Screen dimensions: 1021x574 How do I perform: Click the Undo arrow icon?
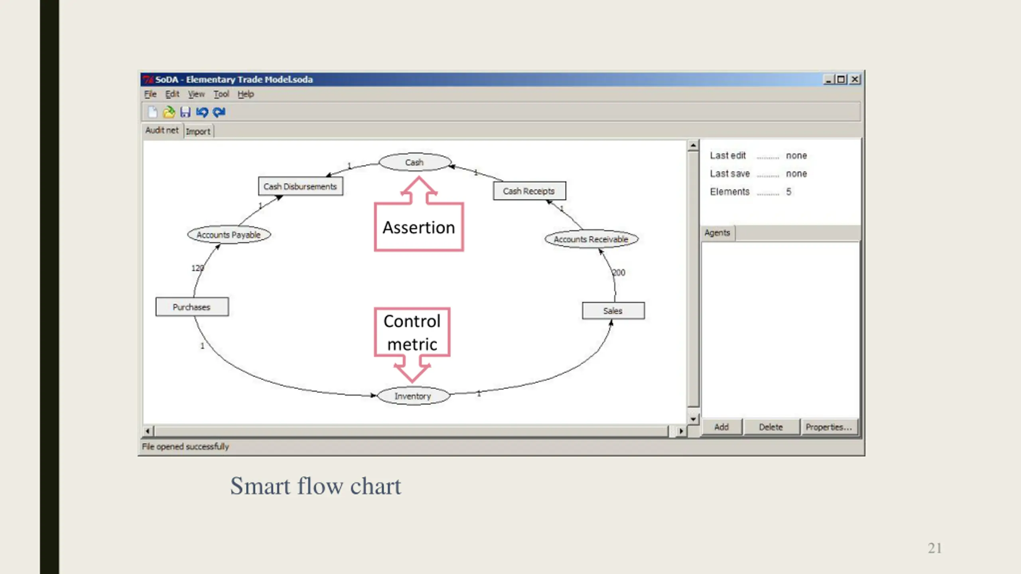pyautogui.click(x=202, y=112)
